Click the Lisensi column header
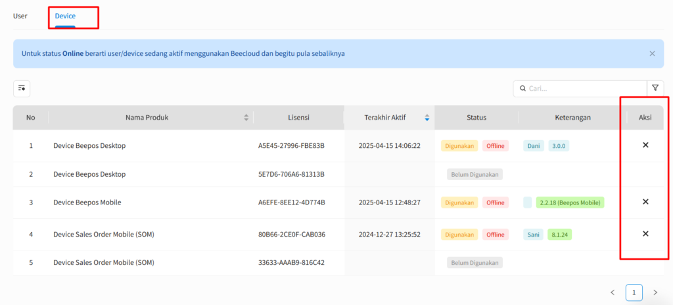 click(298, 118)
